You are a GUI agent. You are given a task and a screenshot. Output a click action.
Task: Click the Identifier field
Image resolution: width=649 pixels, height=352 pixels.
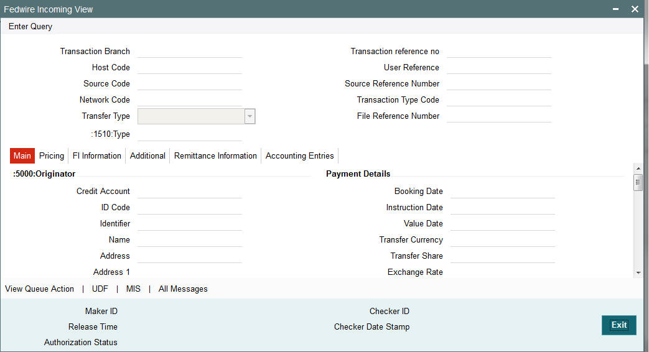click(190, 224)
